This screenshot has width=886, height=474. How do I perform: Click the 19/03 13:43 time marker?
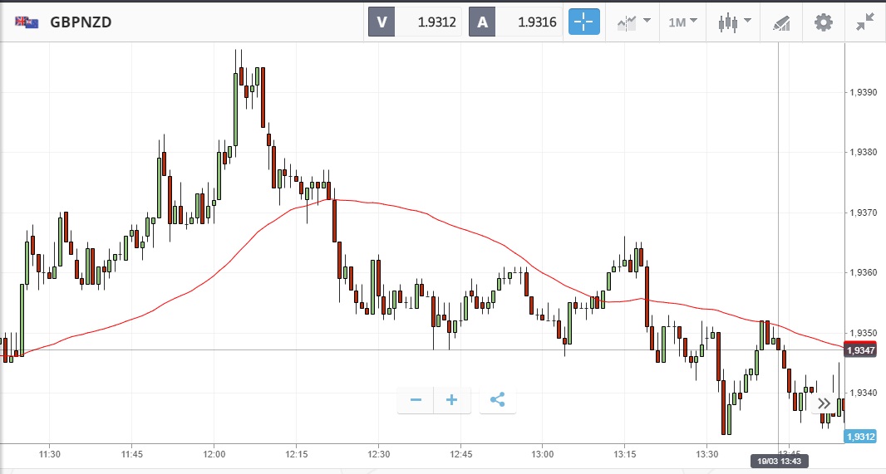(777, 460)
